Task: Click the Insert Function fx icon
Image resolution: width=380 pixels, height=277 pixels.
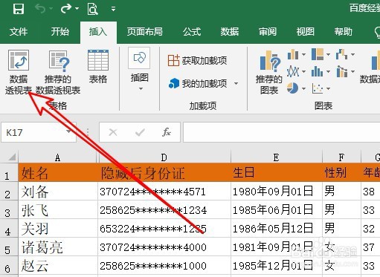Action: pyautogui.click(x=167, y=132)
